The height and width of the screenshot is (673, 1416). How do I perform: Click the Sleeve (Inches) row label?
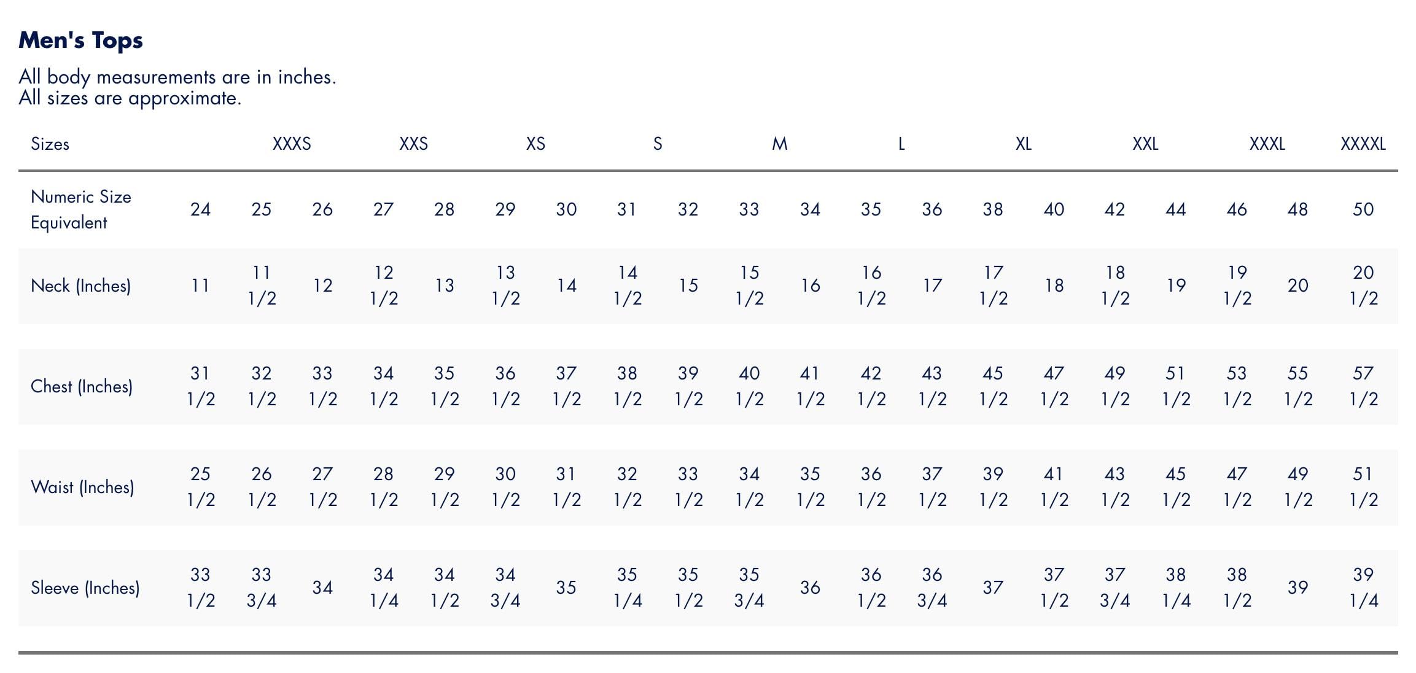tap(85, 588)
